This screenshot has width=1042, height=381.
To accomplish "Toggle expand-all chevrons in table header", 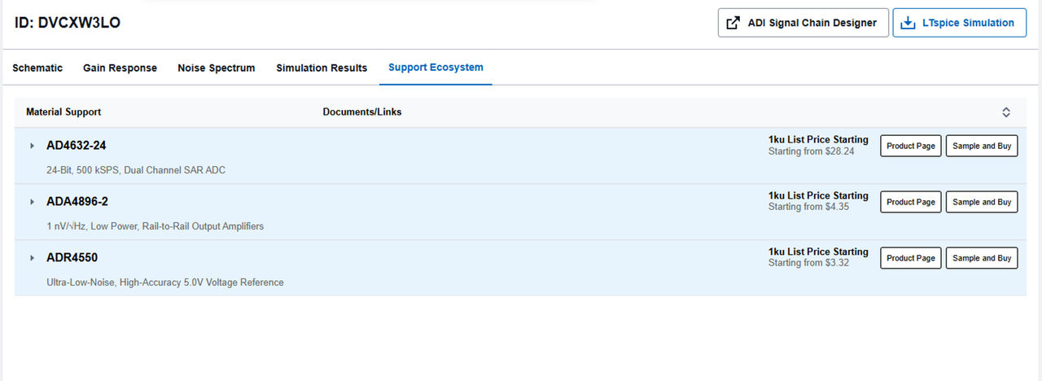I will pyautogui.click(x=1006, y=112).
